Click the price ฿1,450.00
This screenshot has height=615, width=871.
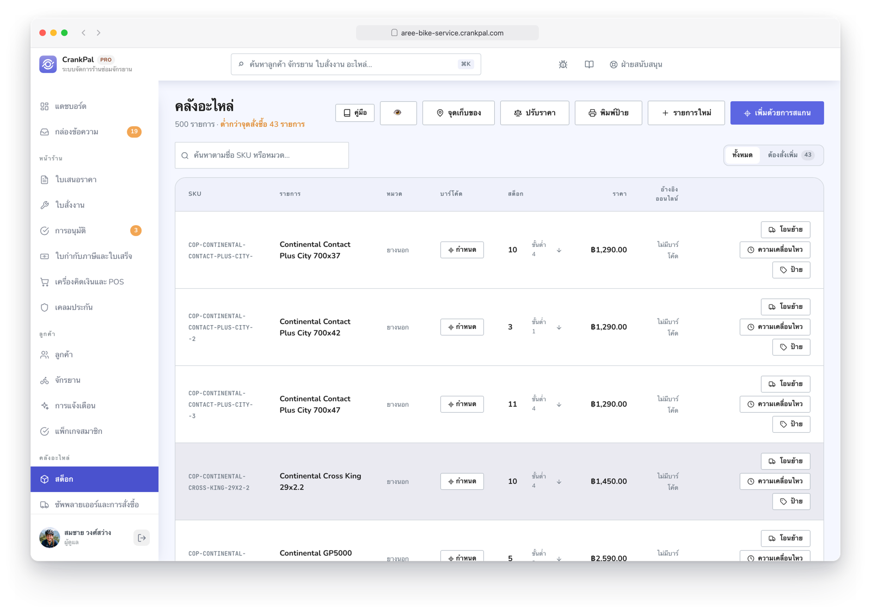pos(609,481)
